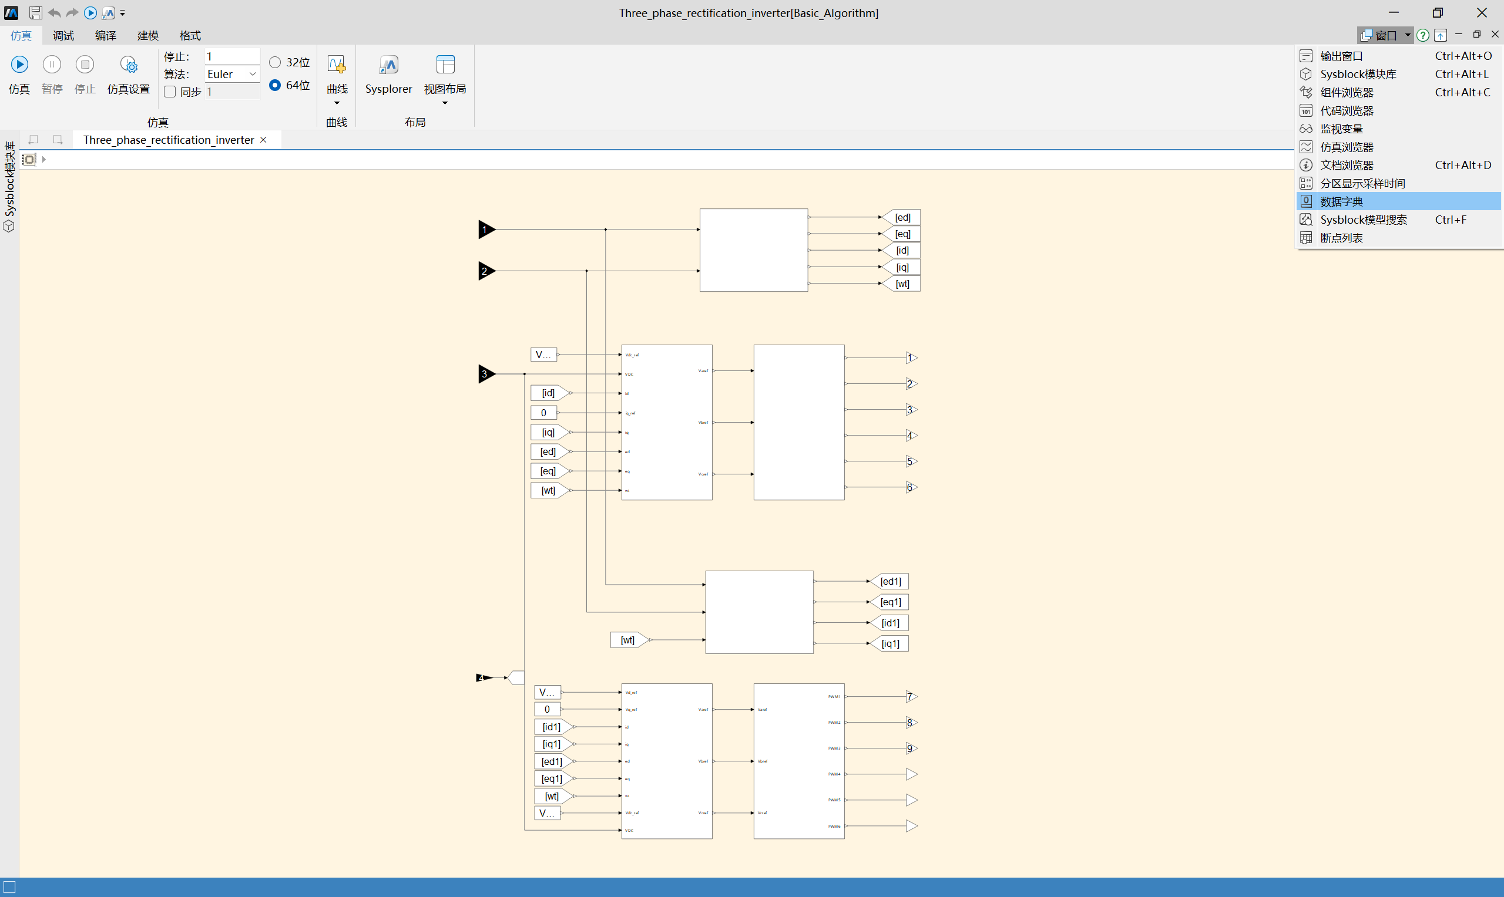Select the 64位 radio option
Viewport: 1504px width, 897px height.
(275, 85)
